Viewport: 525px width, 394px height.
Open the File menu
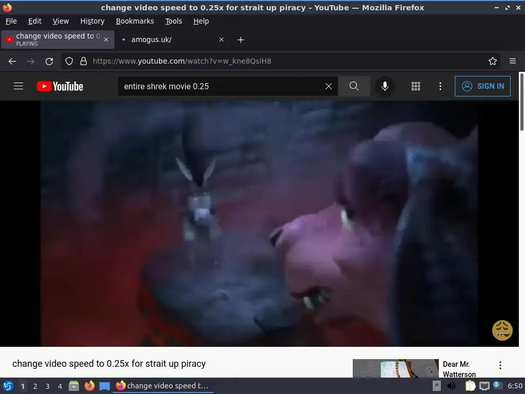11,21
